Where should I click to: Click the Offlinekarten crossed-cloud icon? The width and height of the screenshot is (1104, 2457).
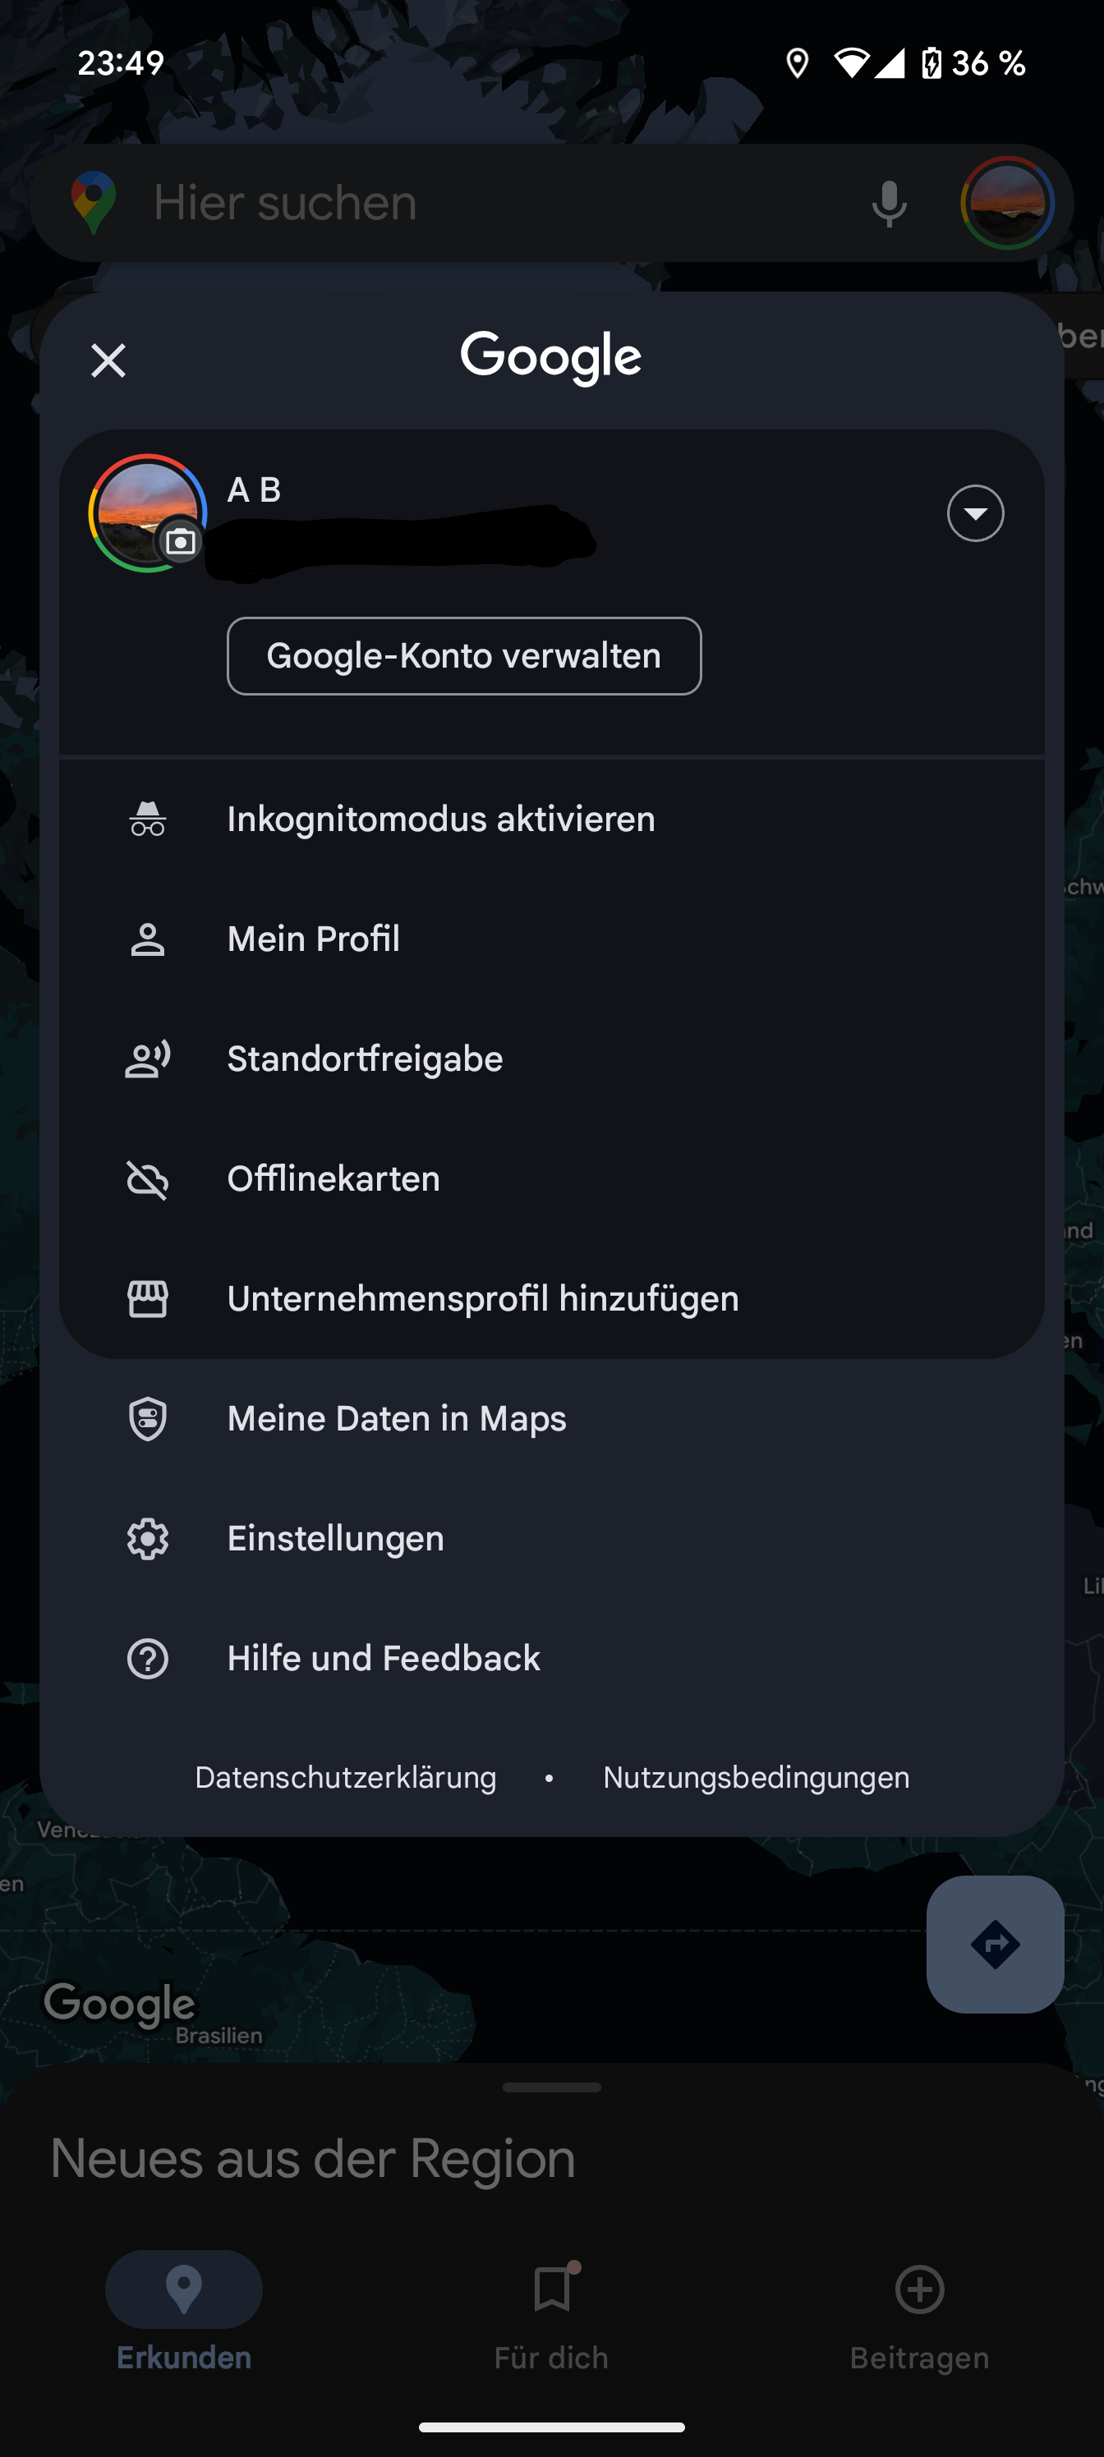pos(148,1179)
